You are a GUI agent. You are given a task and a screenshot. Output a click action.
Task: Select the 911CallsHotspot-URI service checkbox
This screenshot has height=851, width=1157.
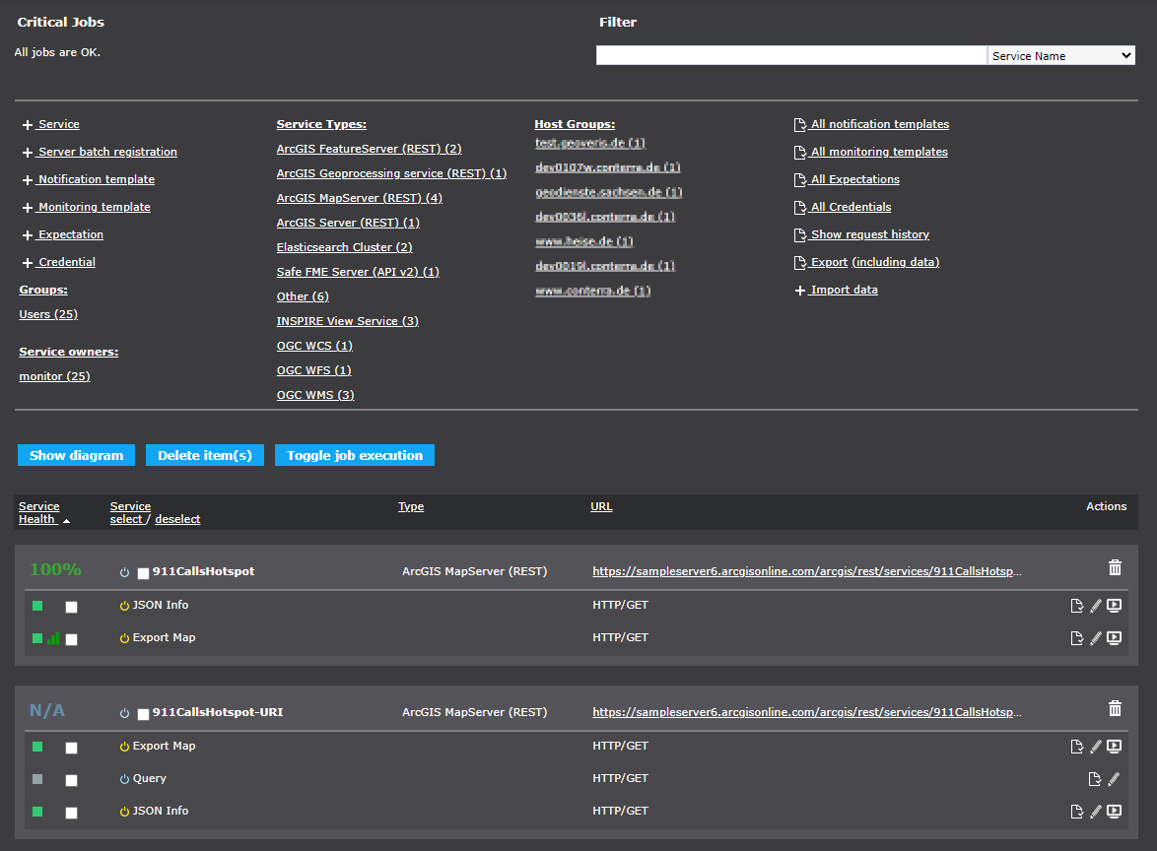(x=144, y=714)
